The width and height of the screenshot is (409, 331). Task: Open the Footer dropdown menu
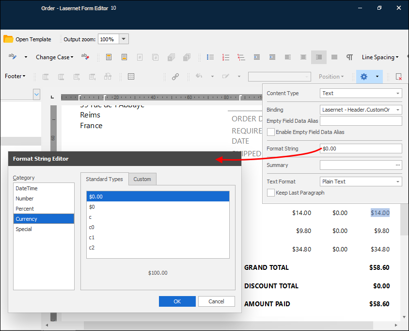point(15,76)
